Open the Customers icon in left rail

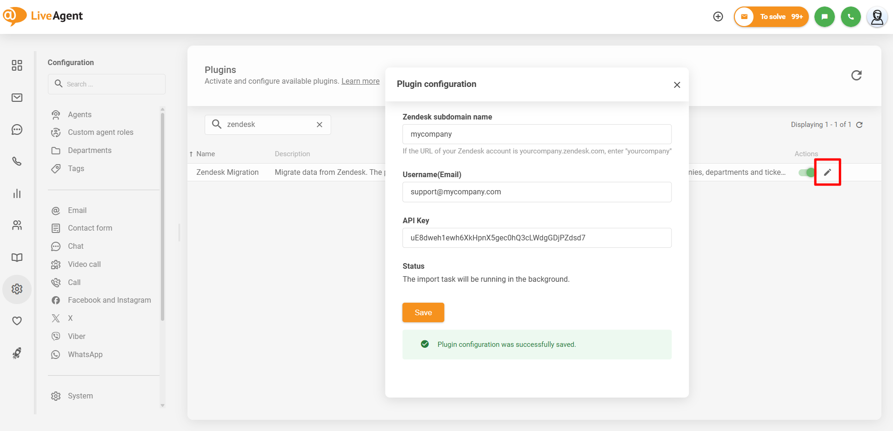point(17,225)
